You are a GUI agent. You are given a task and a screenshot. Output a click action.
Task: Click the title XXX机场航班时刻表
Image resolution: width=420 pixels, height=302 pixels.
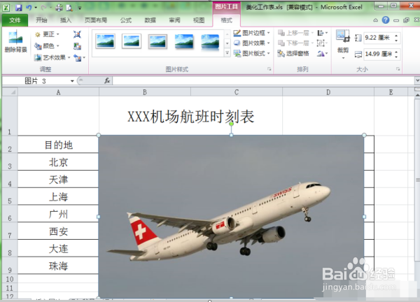[x=190, y=117]
